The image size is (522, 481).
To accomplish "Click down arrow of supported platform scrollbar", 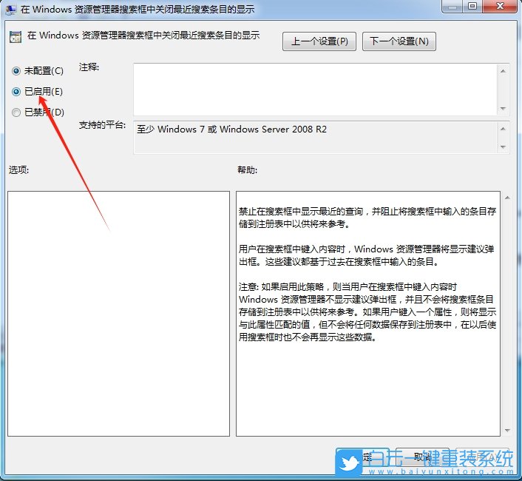I will 503,147.
